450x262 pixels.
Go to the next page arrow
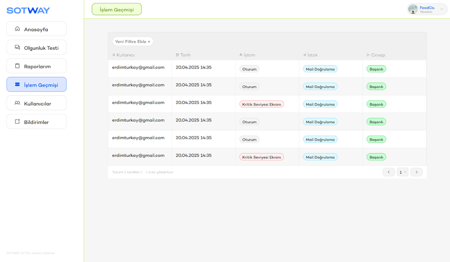(x=416, y=172)
